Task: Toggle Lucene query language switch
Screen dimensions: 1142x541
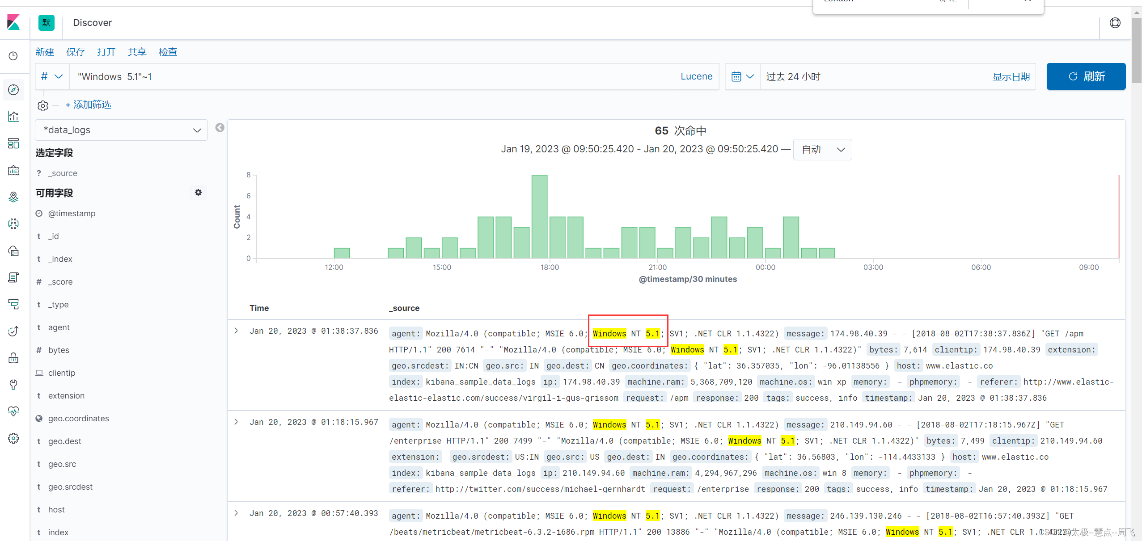Action: pos(696,76)
